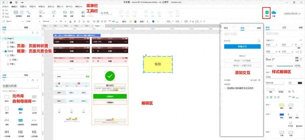Switch to 说明 tab in floating interaction panel
305x140 pixels.
tap(258, 28)
